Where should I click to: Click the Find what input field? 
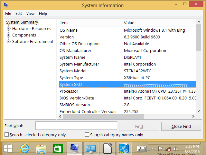pos(76,126)
